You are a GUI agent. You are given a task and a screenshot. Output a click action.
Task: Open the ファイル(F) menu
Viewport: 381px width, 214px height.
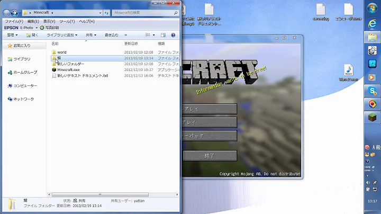tap(14, 21)
